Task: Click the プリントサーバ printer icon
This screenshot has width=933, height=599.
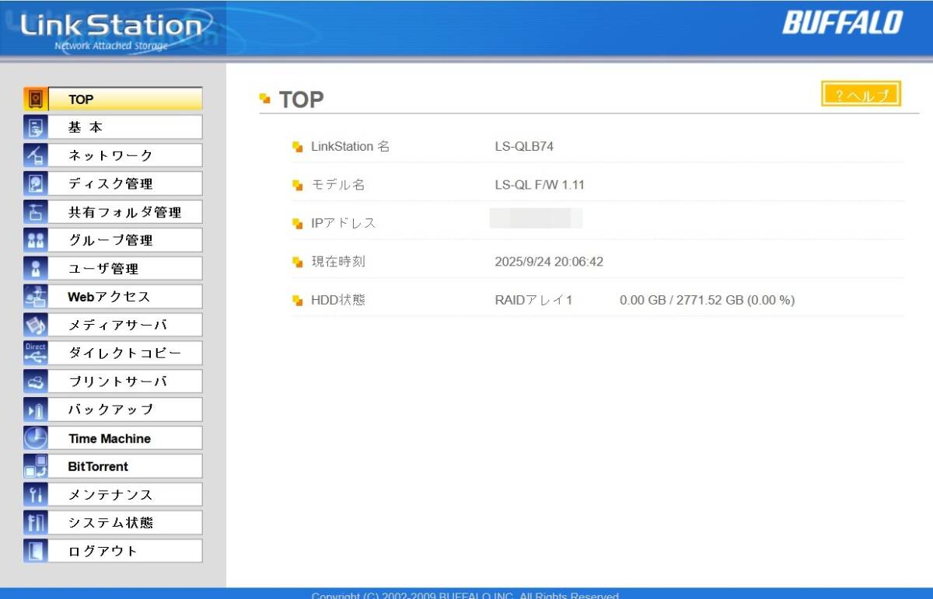Action: (36, 381)
